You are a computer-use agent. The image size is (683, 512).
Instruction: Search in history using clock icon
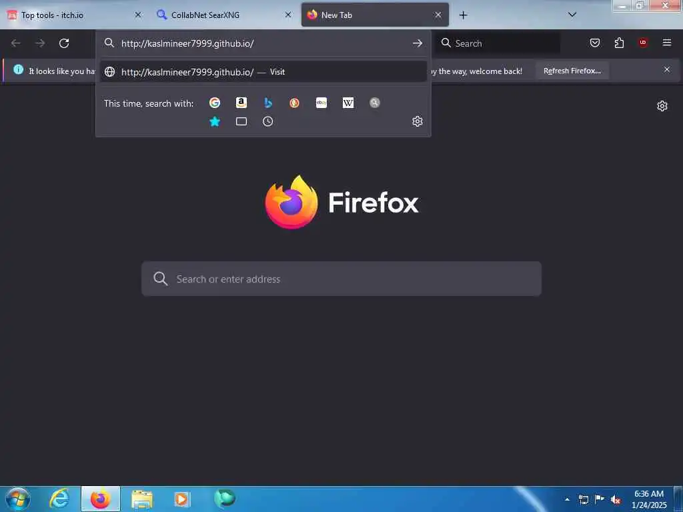[x=268, y=121]
